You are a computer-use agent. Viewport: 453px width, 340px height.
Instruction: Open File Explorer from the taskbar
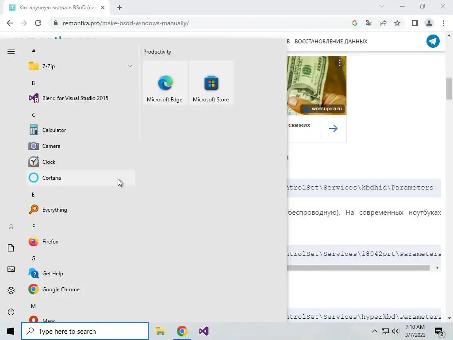click(x=160, y=331)
